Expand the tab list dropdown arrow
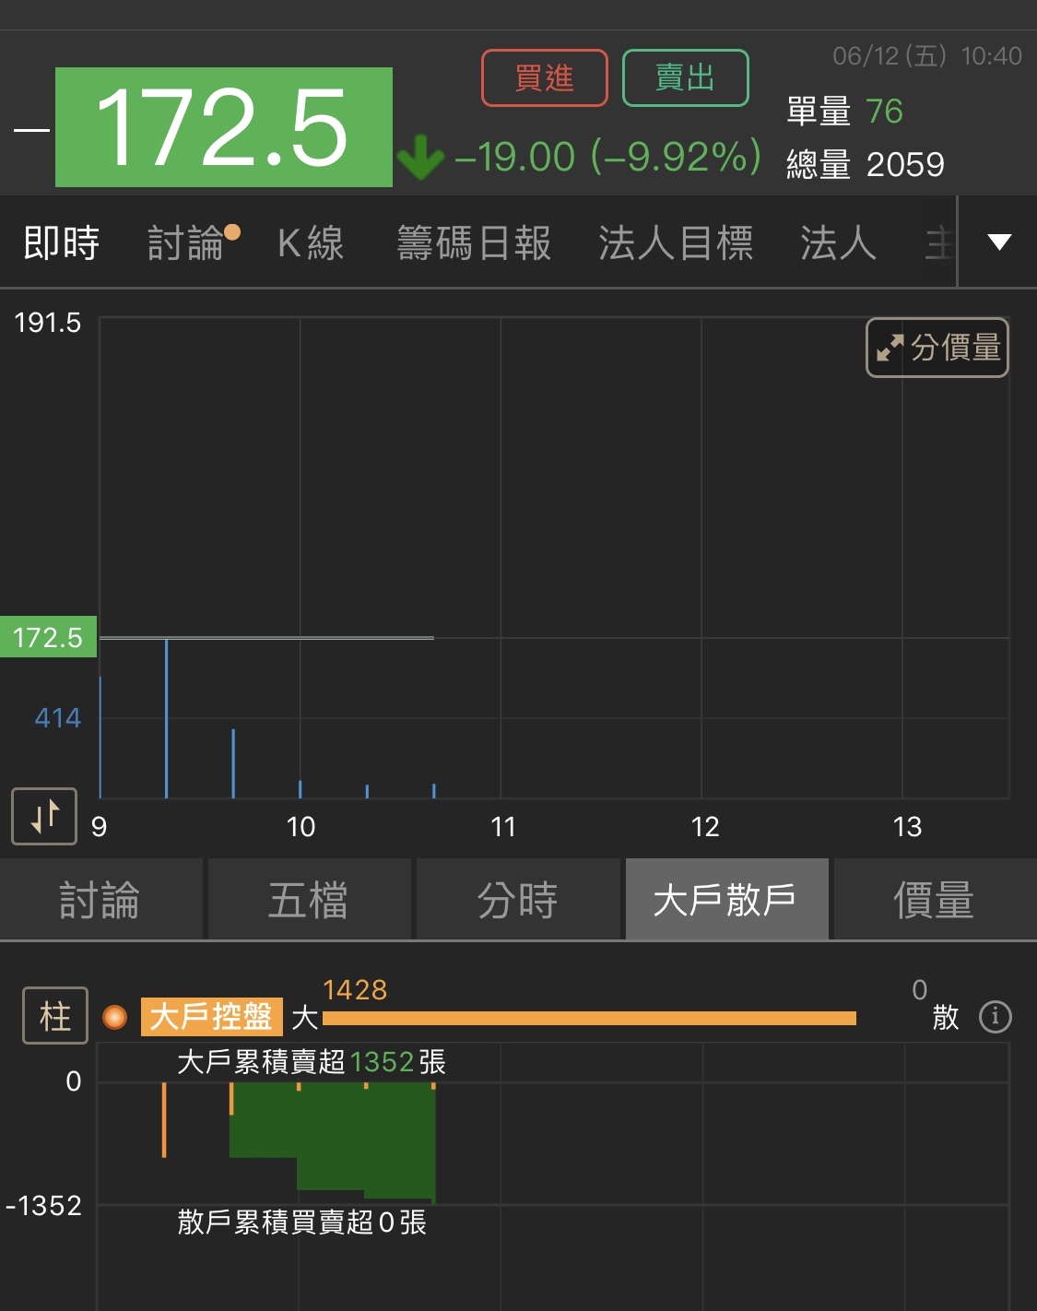The height and width of the screenshot is (1311, 1037). [x=999, y=242]
